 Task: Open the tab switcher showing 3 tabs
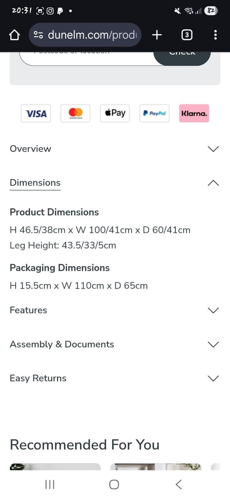(x=187, y=35)
